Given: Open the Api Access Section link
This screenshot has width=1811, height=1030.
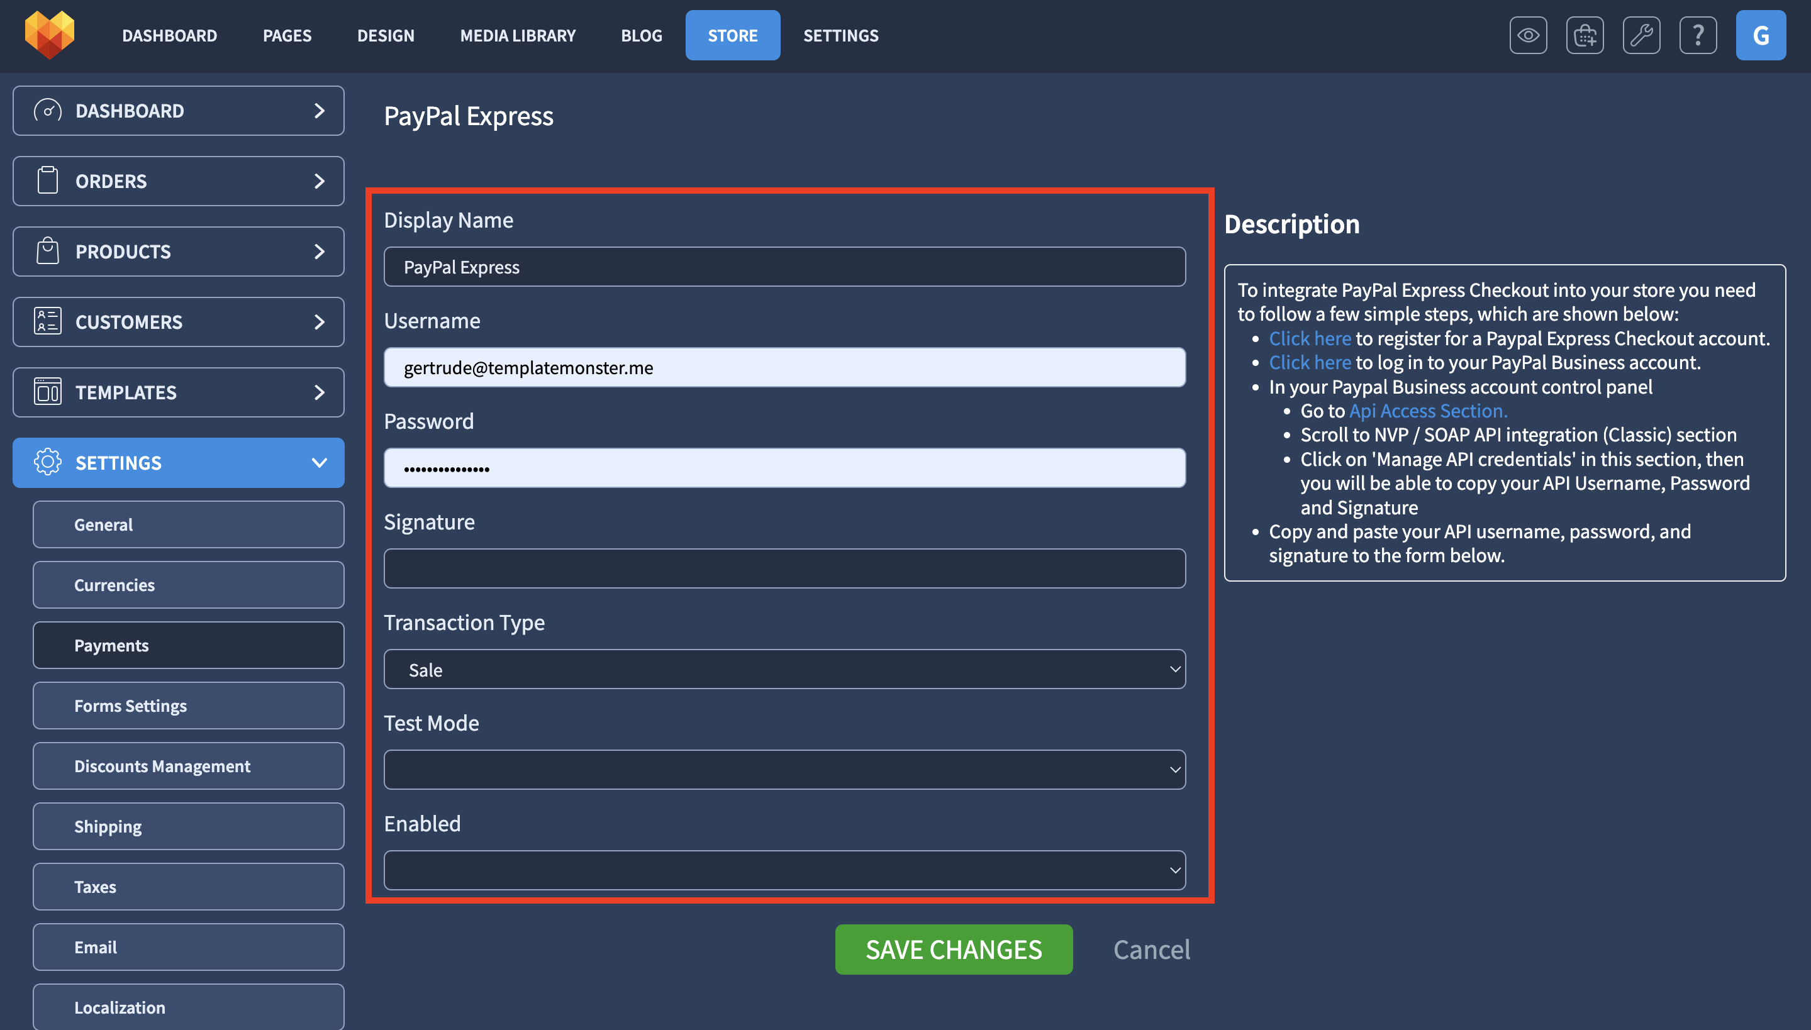Looking at the screenshot, I should [1428, 410].
